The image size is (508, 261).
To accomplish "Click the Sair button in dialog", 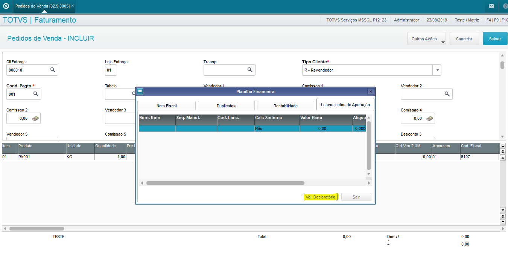I will 356,197.
